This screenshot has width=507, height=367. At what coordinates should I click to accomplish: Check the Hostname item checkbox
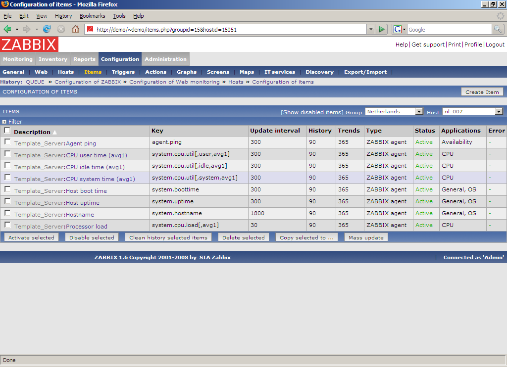point(7,213)
